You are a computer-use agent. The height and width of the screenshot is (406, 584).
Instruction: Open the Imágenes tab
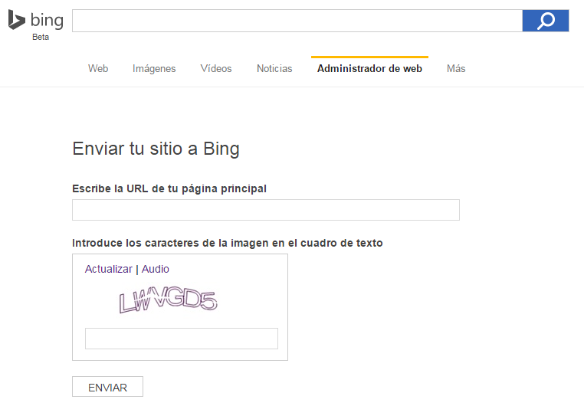[x=154, y=68]
